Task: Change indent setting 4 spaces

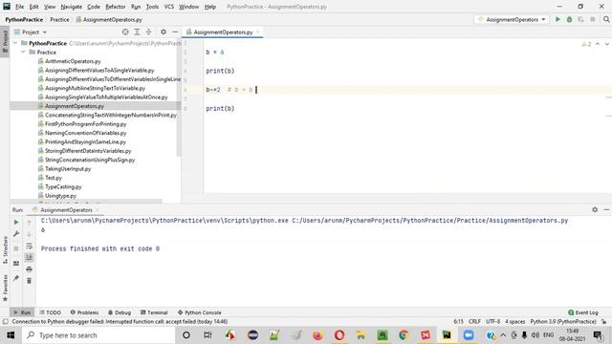Action: (x=514, y=322)
